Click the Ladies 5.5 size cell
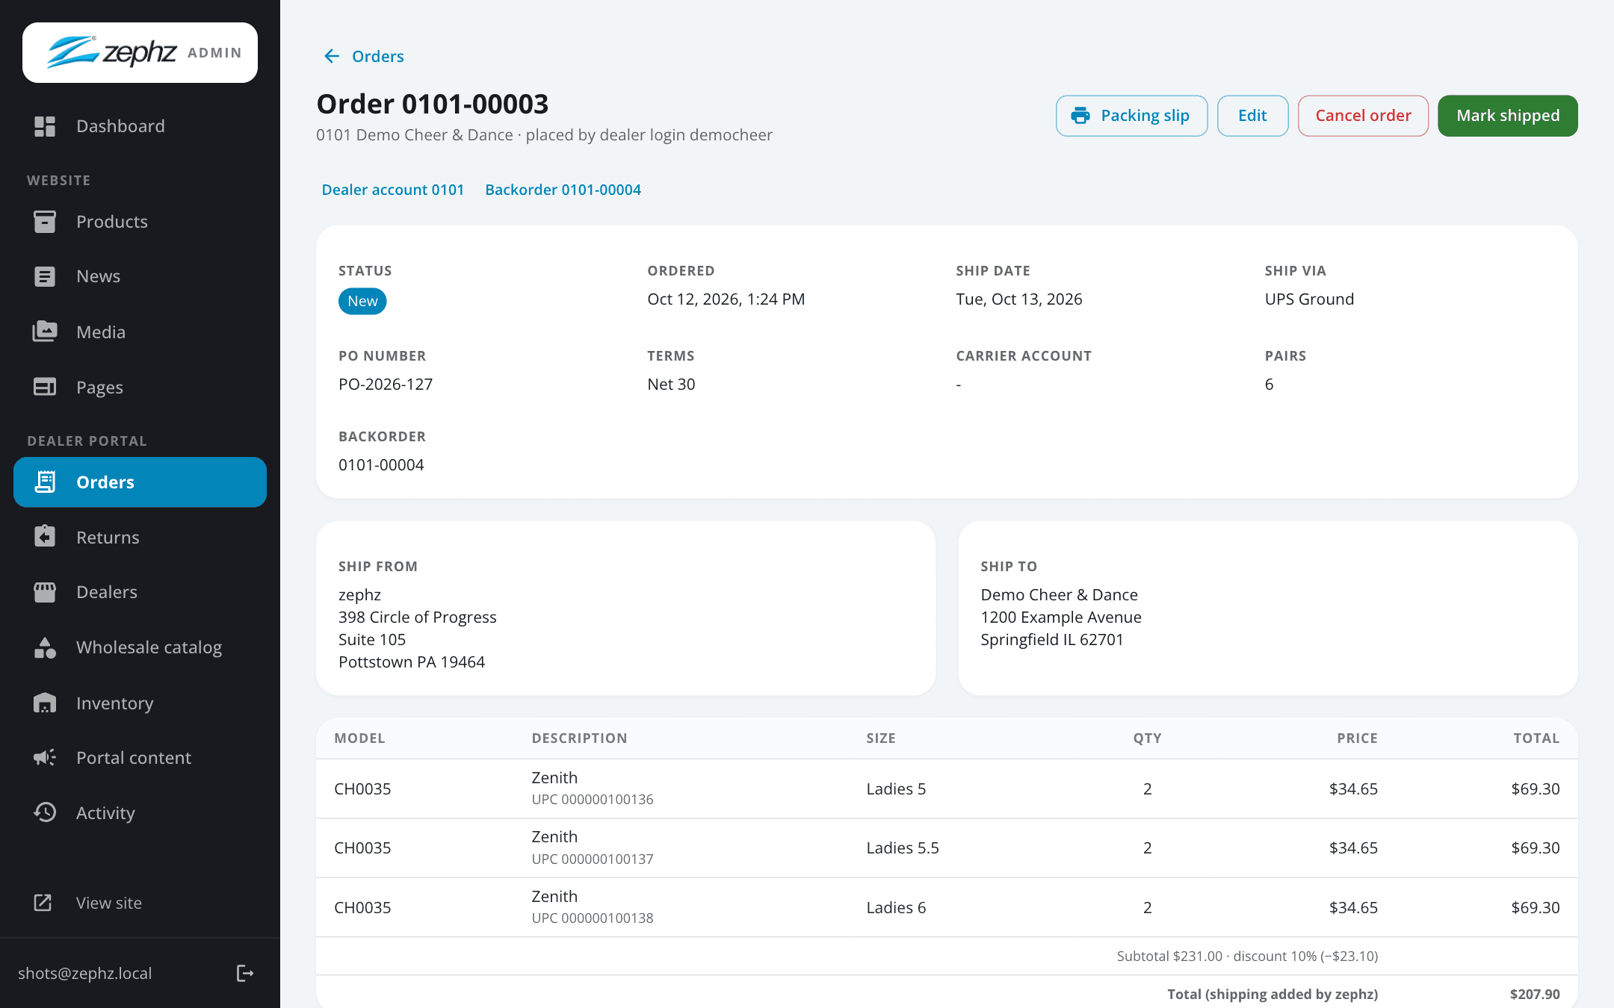The width and height of the screenshot is (1614, 1008). (x=903, y=847)
